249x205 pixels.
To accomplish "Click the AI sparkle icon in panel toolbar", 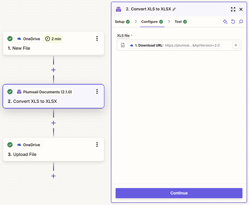I will click(225, 21).
